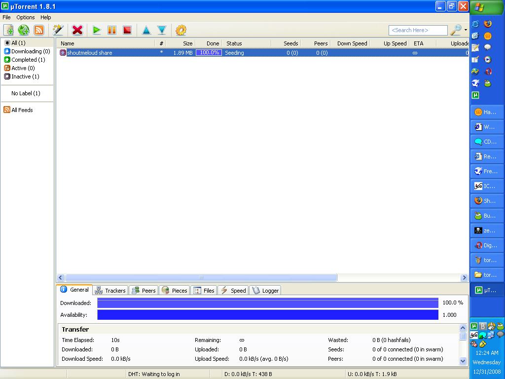The image size is (505, 379).
Task: Stop the torrent using the red stop icon
Action: coord(127,30)
